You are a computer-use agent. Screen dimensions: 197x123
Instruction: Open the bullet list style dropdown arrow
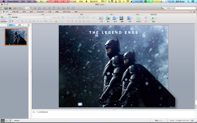click(x=71, y=17)
